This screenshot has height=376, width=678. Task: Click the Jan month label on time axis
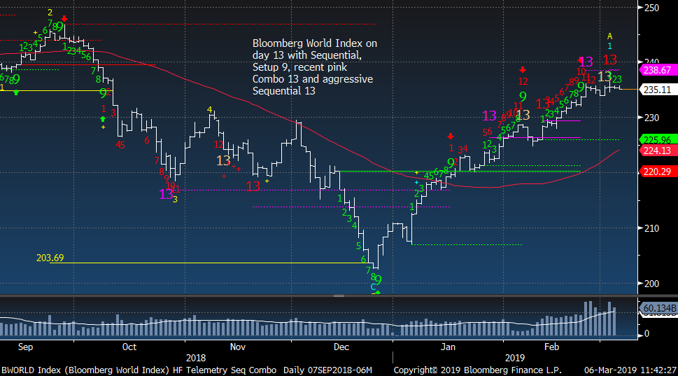(448, 347)
